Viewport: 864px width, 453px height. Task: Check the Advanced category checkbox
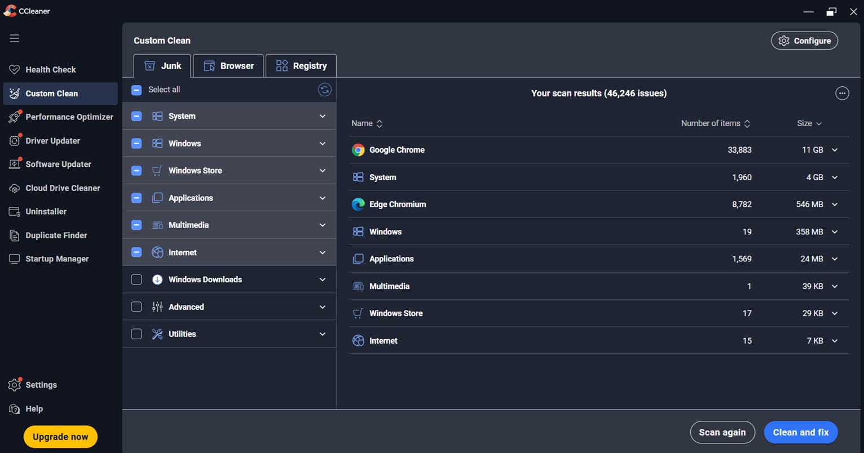136,307
